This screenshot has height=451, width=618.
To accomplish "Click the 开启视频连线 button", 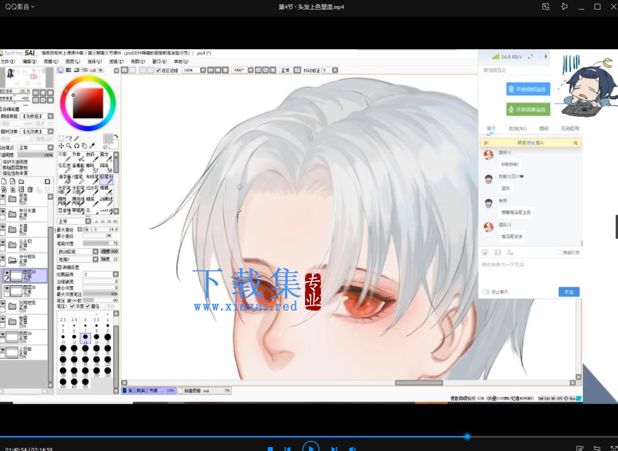I will [528, 90].
